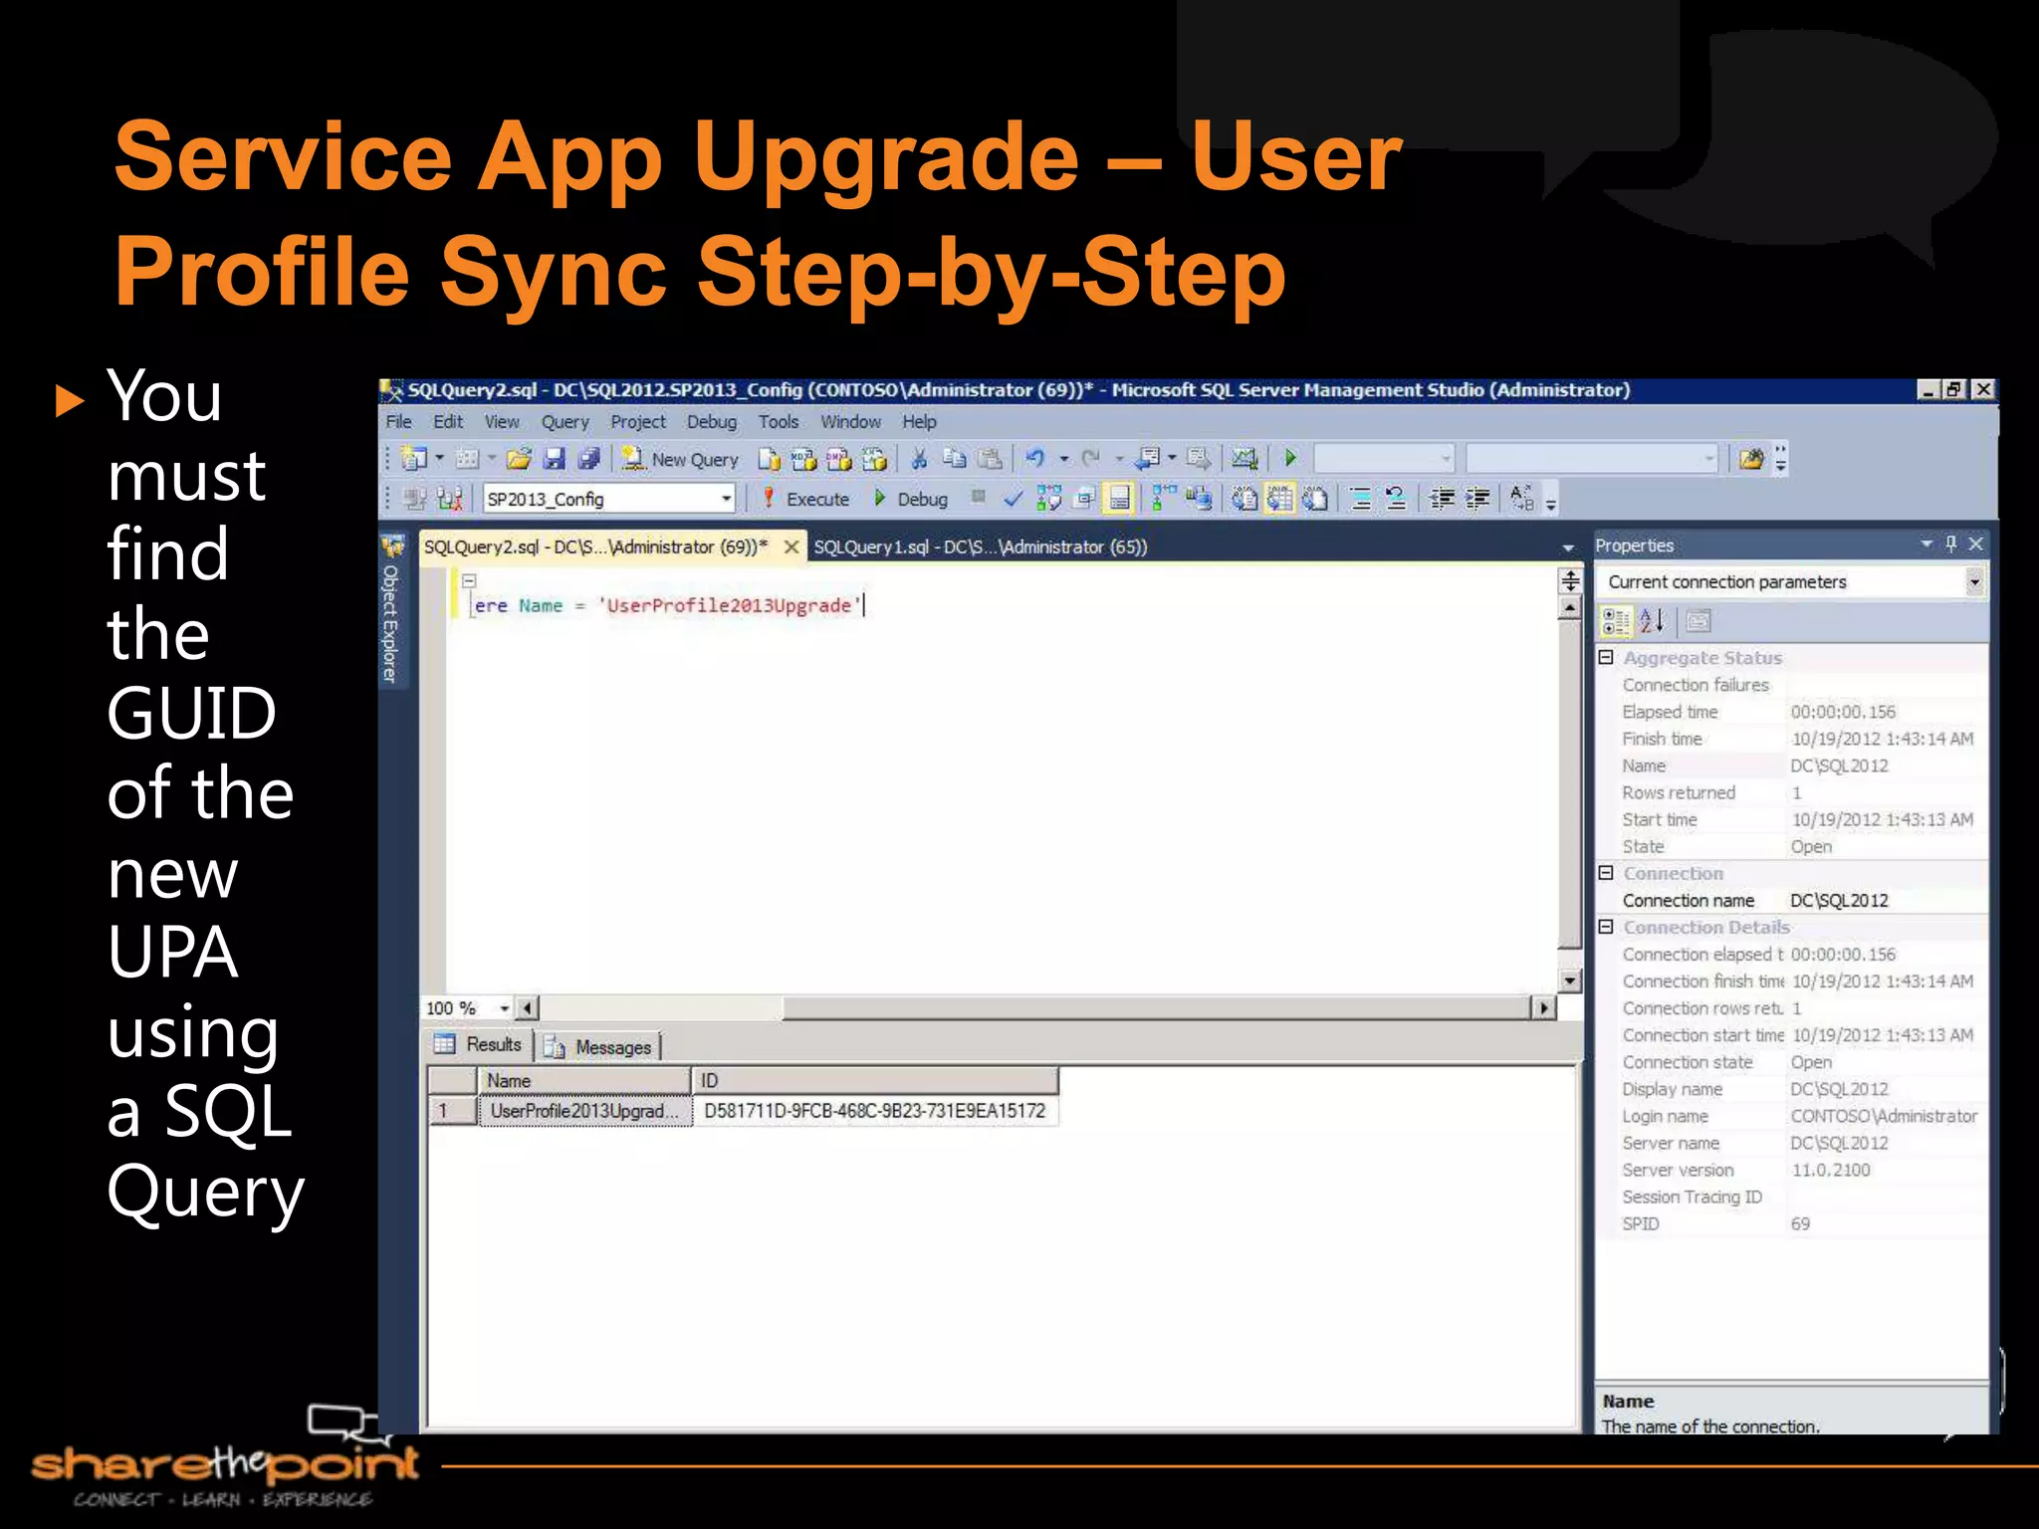Toggle auto-hide pin on Properties panel

(x=1951, y=544)
